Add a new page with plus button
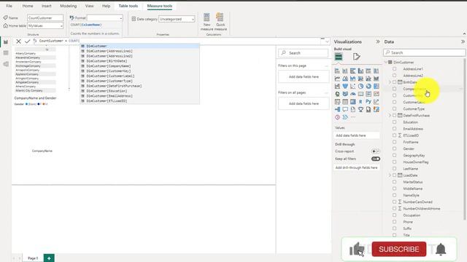The width and height of the screenshot is (467, 262). point(49,258)
